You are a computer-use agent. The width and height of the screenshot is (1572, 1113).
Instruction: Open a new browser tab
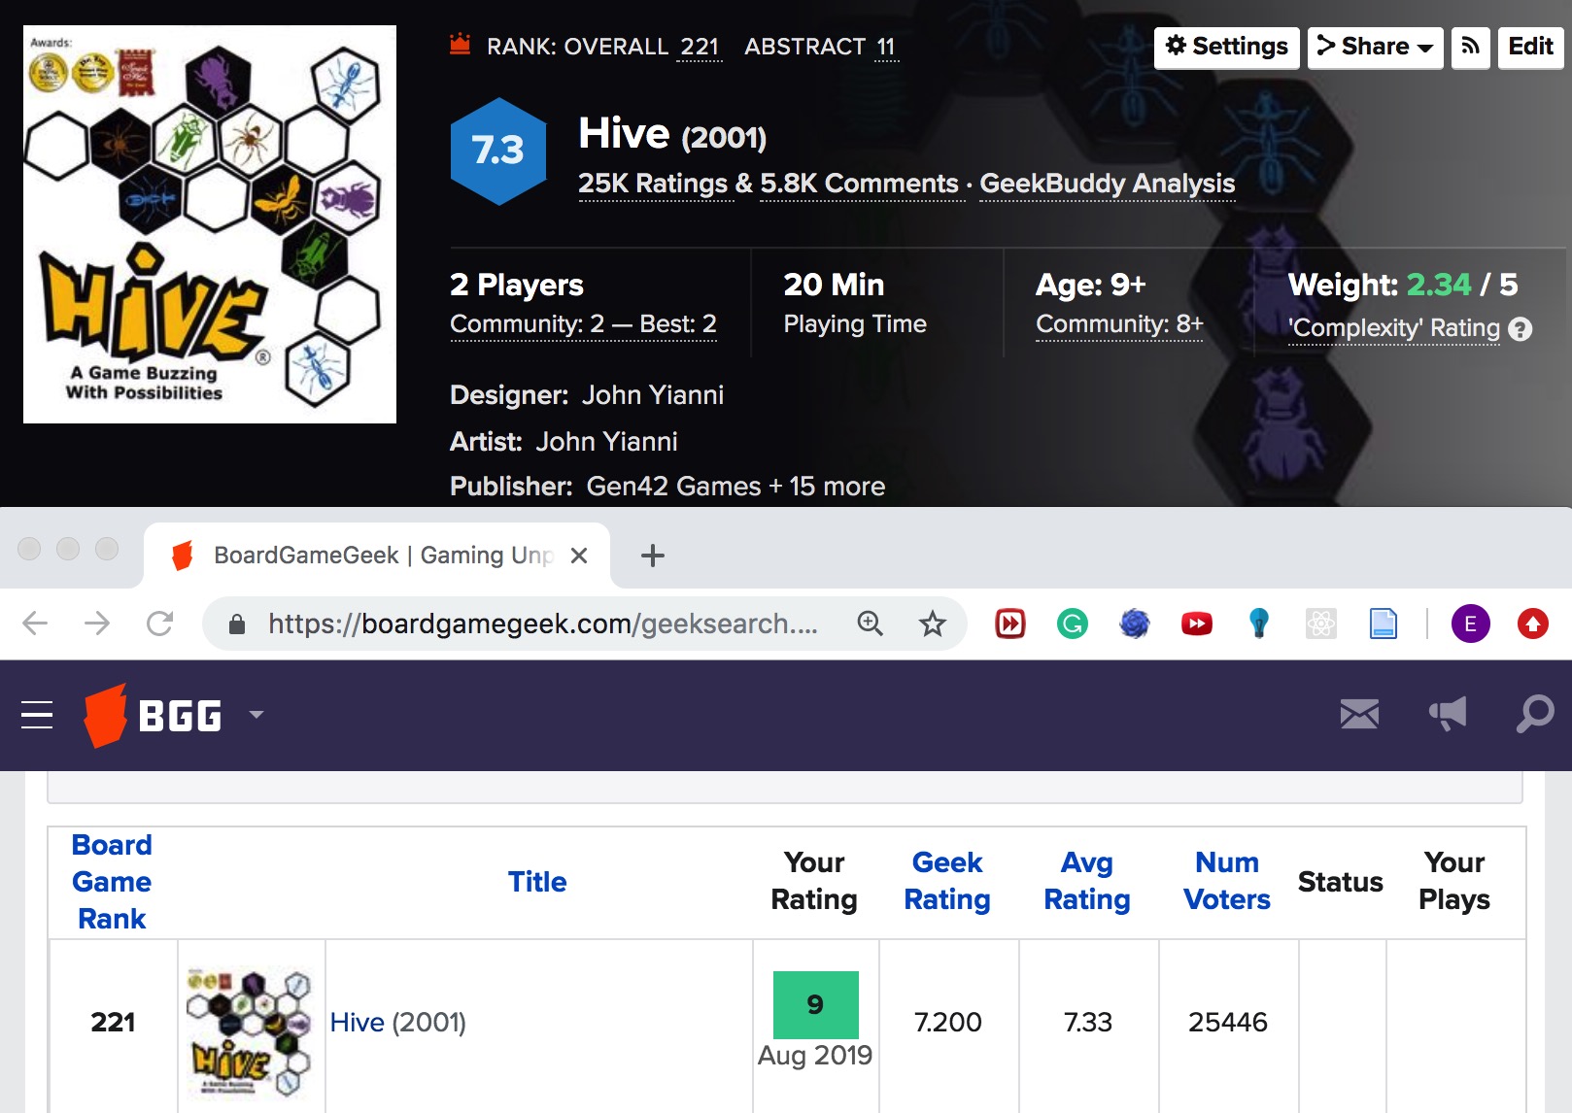(653, 556)
